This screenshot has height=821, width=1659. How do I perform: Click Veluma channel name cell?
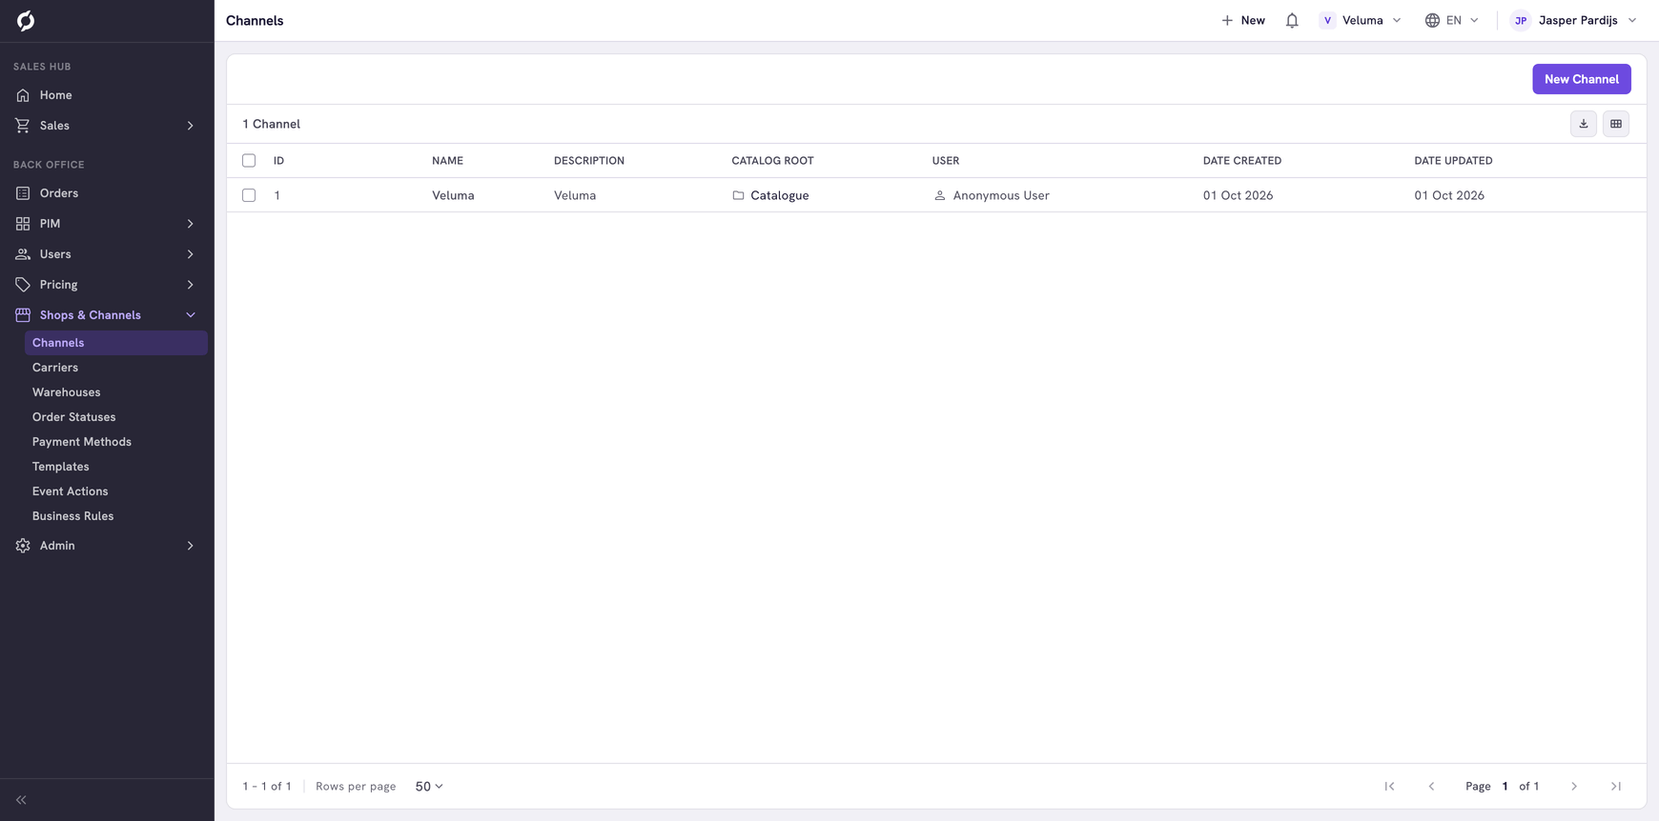[x=453, y=195]
